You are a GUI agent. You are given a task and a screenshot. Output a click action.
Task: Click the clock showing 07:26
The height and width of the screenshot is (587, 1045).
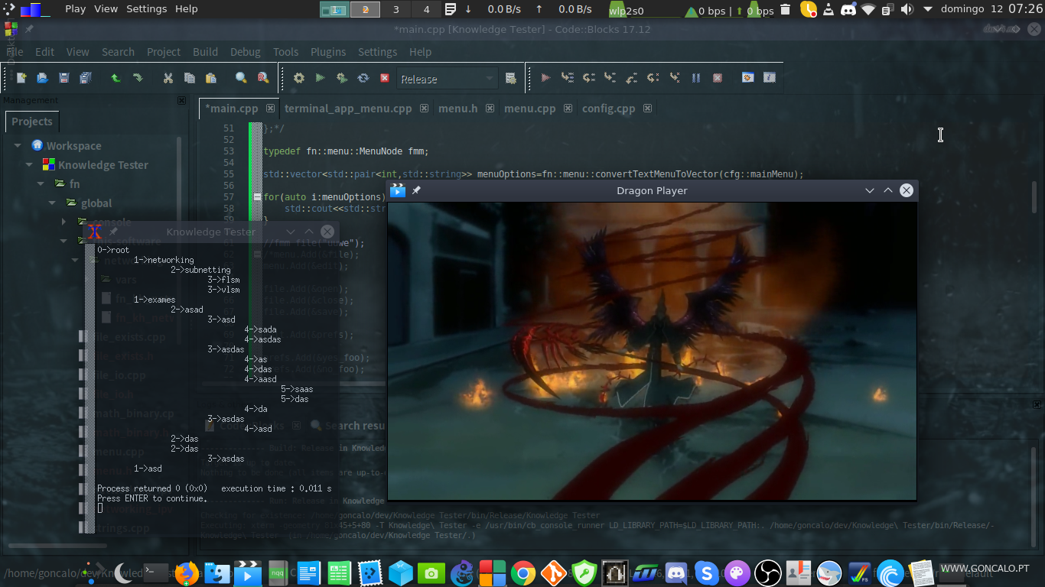tap(1025, 9)
